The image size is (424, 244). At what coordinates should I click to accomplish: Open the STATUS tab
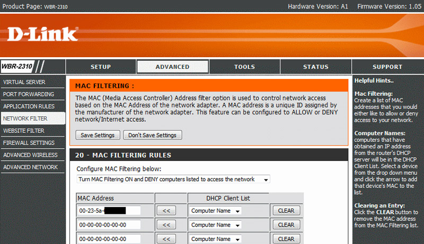tap(315, 67)
